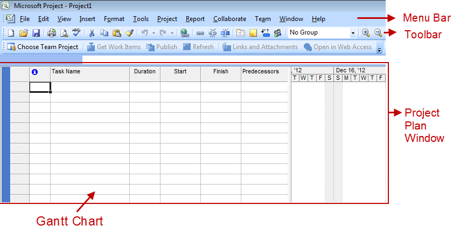Insert a hyperlink via globe icon
This screenshot has height=232, width=467.
[185, 33]
